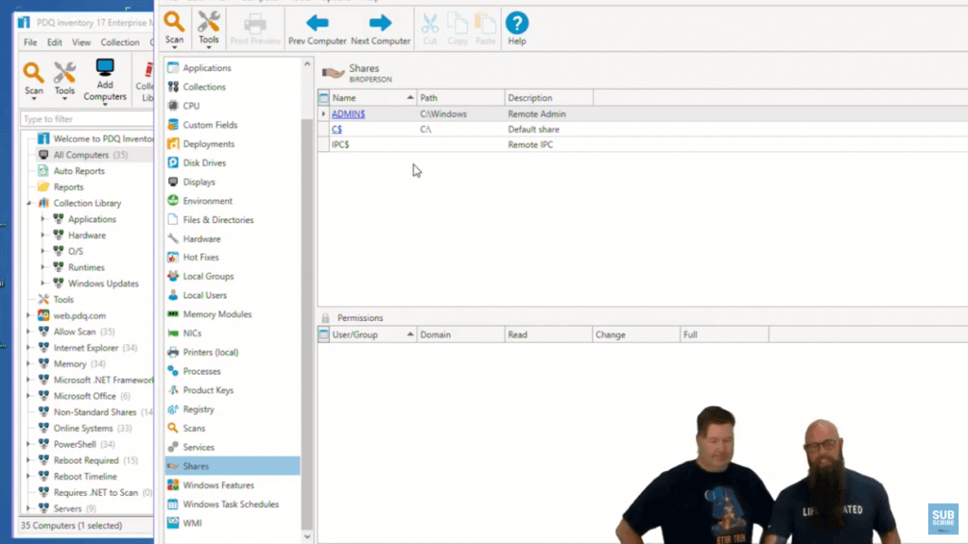Click the Type to filter field
968x544 pixels.
pos(86,119)
